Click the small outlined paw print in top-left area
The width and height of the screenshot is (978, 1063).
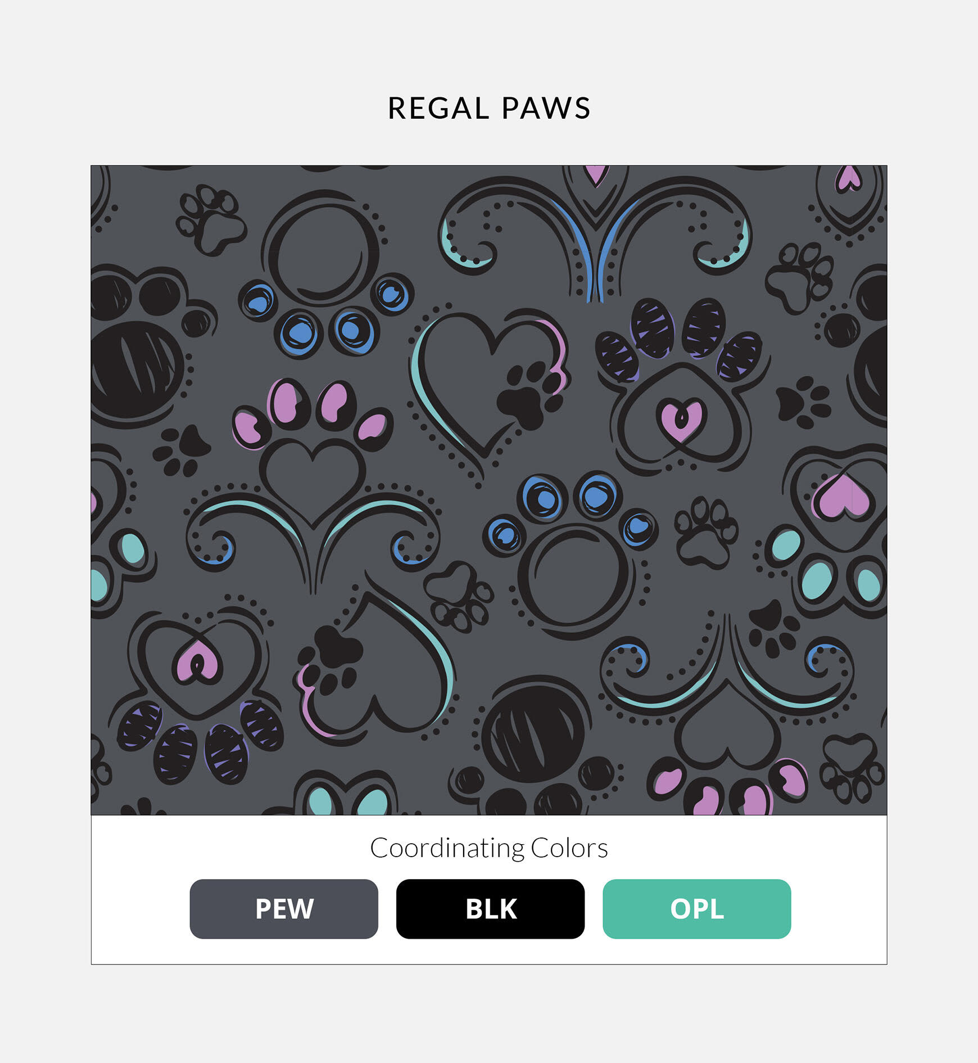211,218
